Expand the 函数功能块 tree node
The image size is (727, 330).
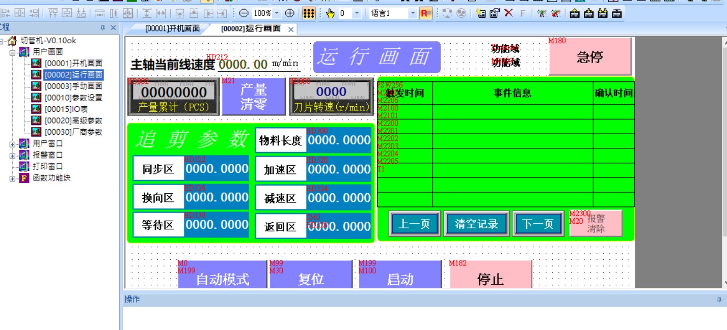coord(12,178)
